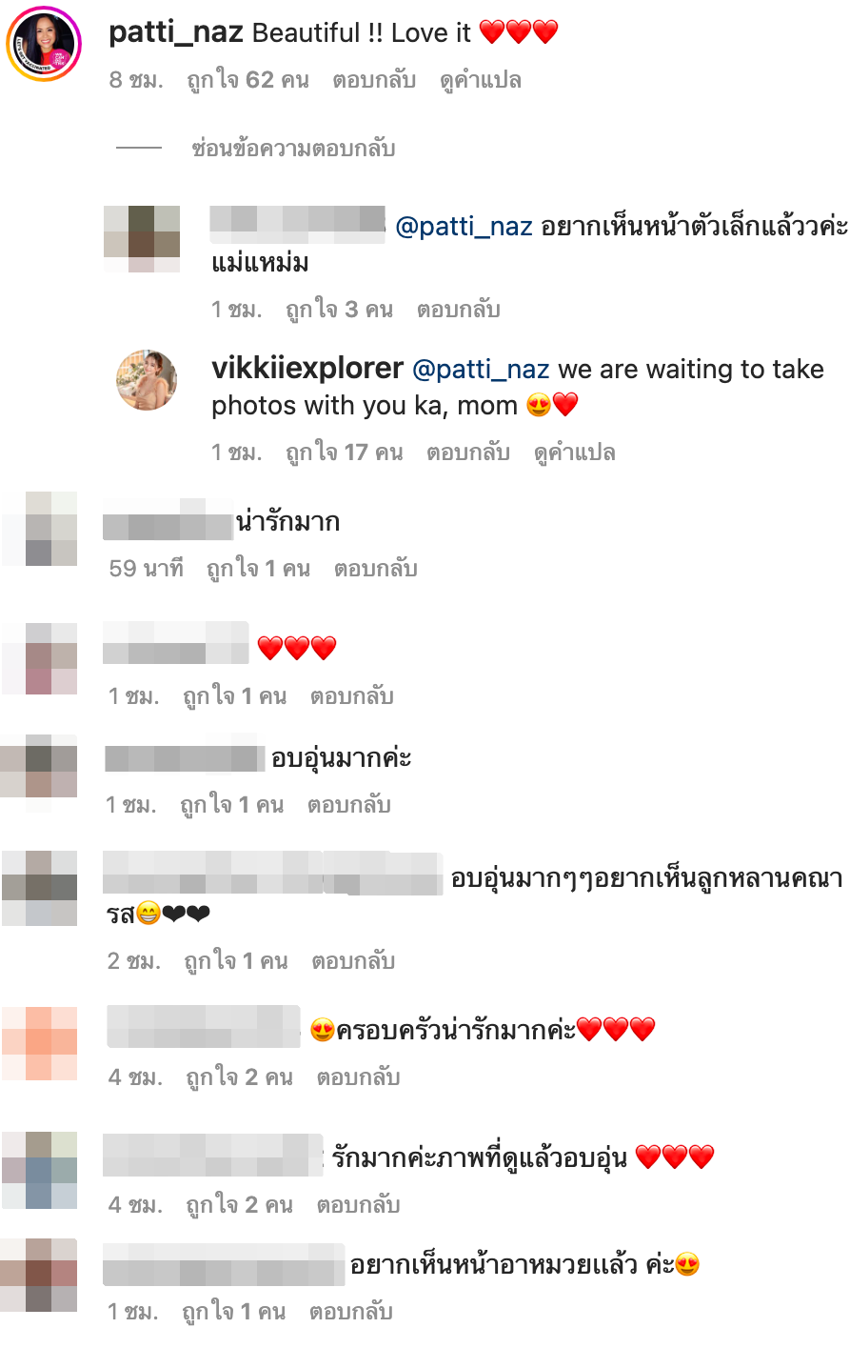
Task: View likes on the three-hearts comment
Action: 235,696
